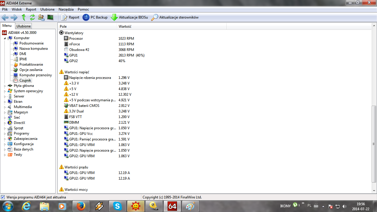Click the volume speaker tray icon
Viewport: 377px width, 212px height.
[344, 206]
